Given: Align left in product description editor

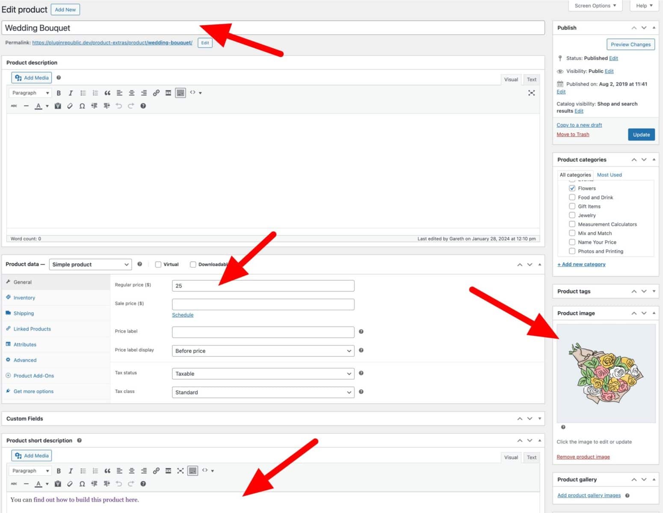Looking at the screenshot, I should tap(119, 93).
